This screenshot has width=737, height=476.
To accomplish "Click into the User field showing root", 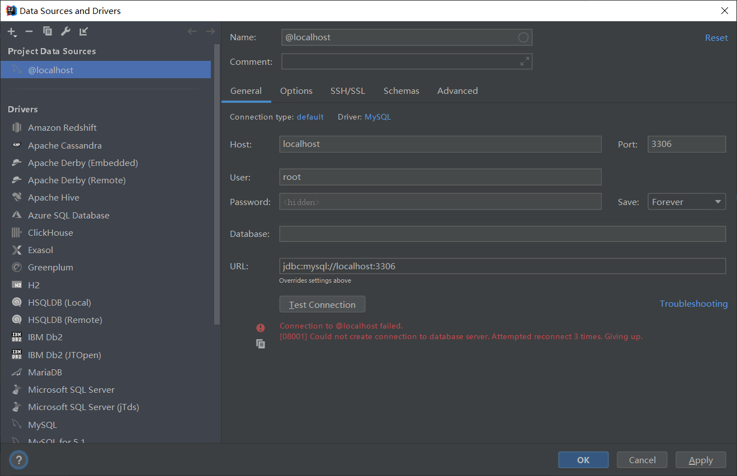I will point(440,177).
